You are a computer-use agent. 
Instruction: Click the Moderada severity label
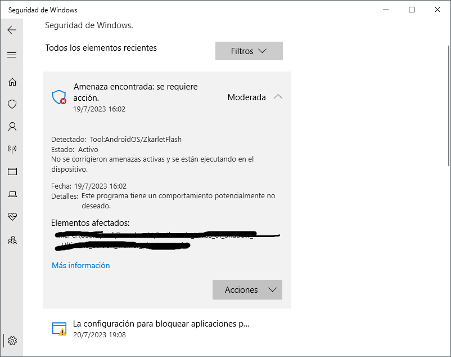(246, 97)
